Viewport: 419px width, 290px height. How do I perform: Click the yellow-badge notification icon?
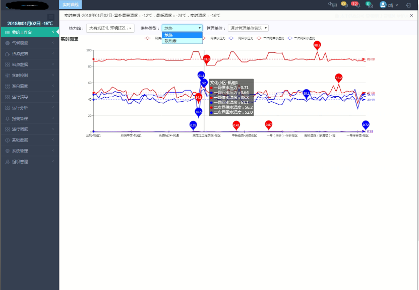344,5
